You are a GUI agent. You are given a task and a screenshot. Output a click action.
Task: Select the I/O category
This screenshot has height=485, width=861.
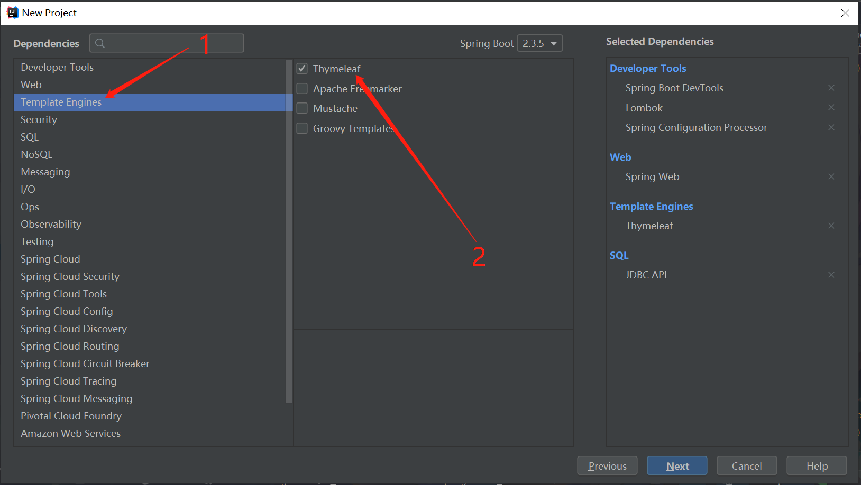click(150, 189)
